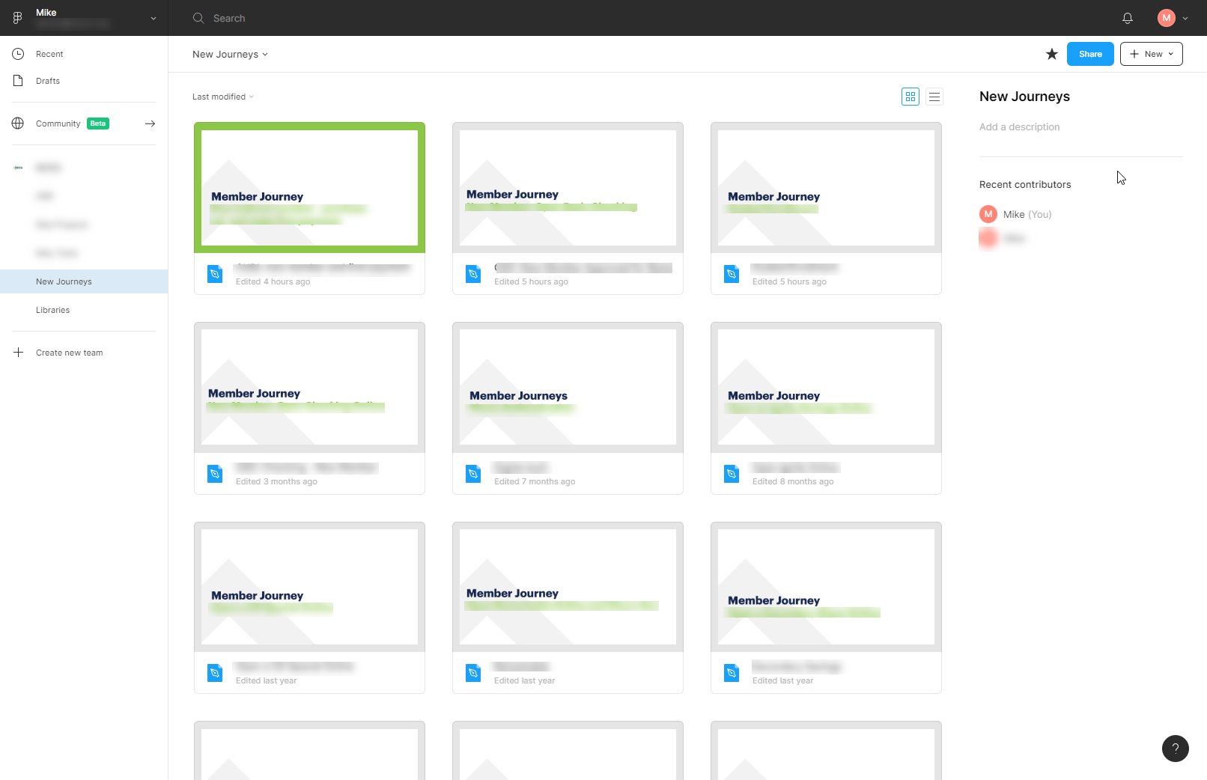1207x780 pixels.
Task: Click the file icon on the card edited 4 hours ago
Action: (215, 274)
